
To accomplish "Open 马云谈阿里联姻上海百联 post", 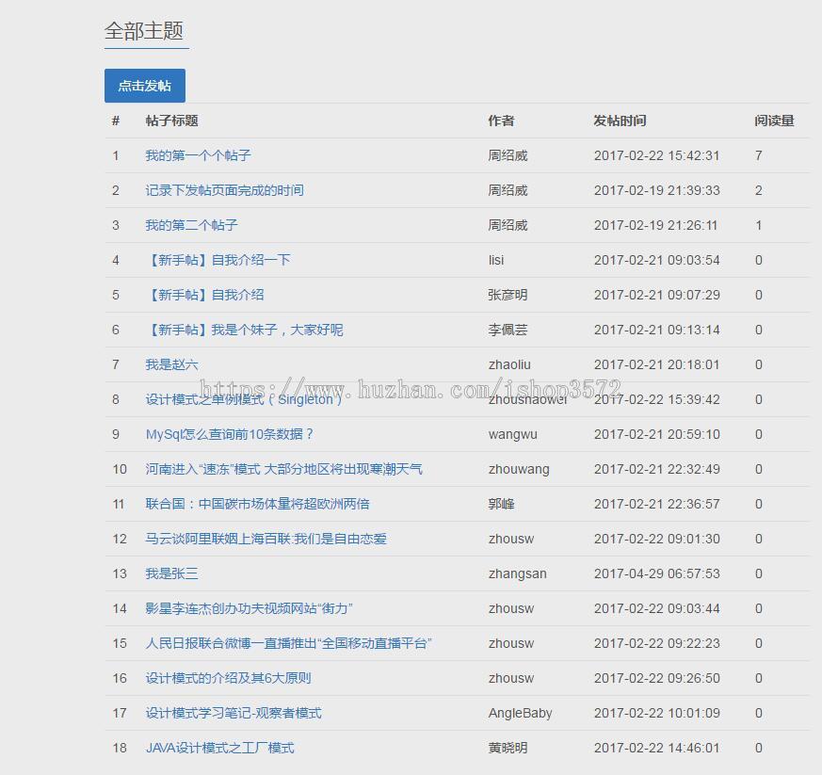I will click(266, 539).
